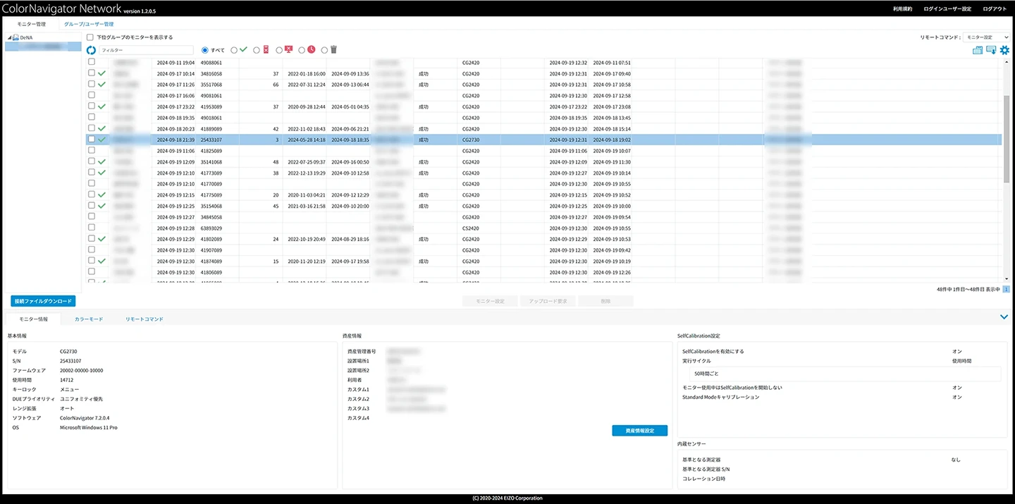1015x504 pixels.
Task: Click the monitor download arrow icon
Action: click(991, 50)
